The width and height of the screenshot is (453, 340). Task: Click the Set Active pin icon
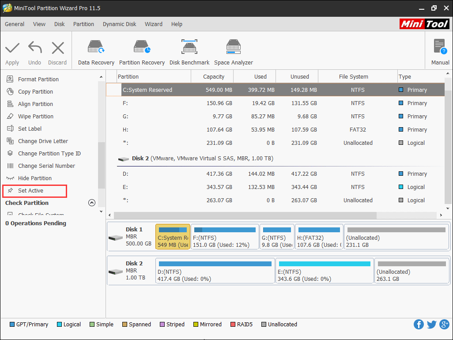coord(10,190)
